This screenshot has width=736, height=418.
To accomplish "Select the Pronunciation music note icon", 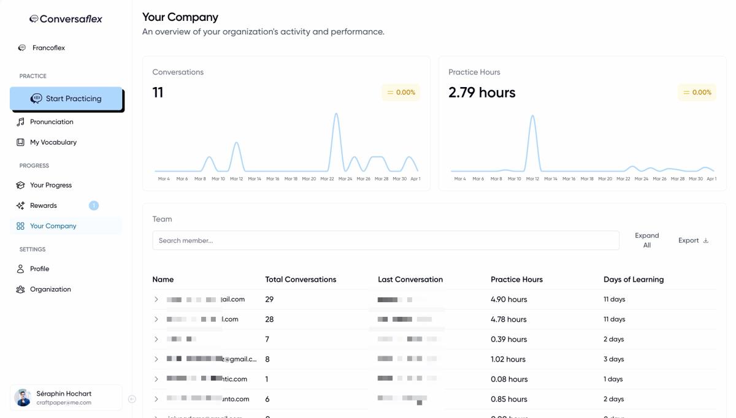I will point(21,121).
